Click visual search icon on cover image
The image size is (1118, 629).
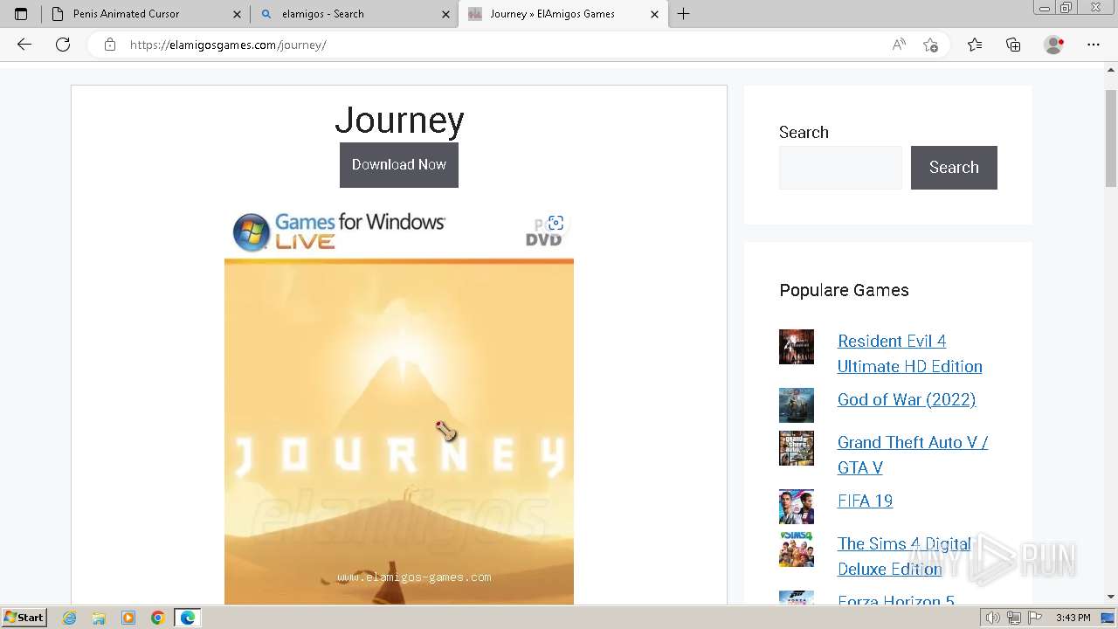[x=556, y=223]
